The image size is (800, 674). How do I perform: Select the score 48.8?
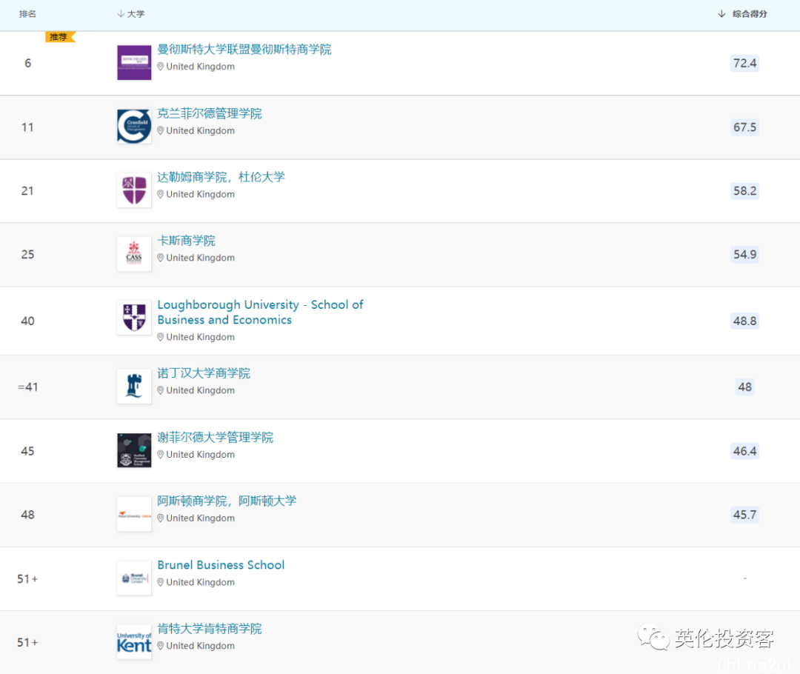[745, 321]
